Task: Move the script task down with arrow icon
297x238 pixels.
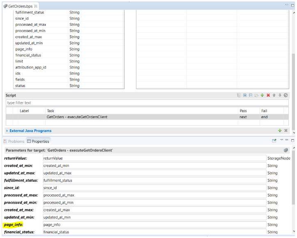Action: coord(280,95)
